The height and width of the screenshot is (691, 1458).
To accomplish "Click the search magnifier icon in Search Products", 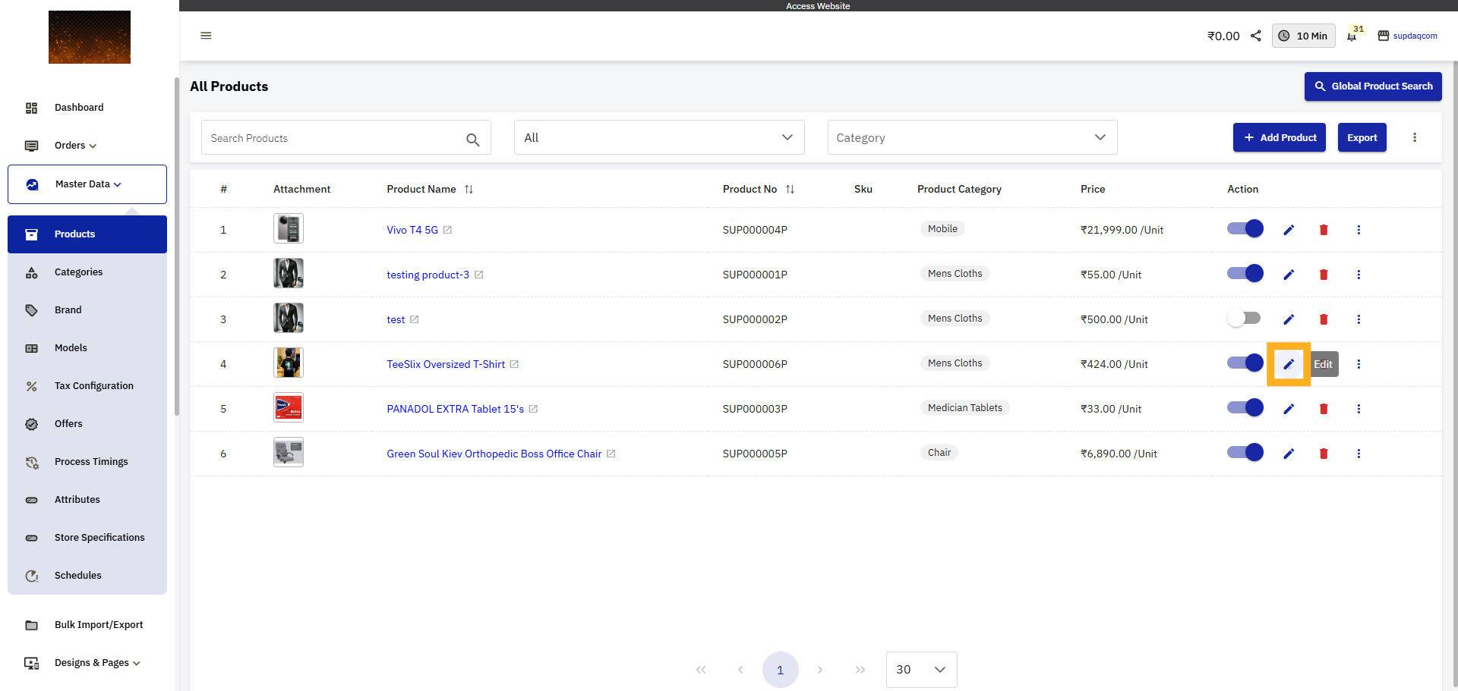I will point(472,140).
